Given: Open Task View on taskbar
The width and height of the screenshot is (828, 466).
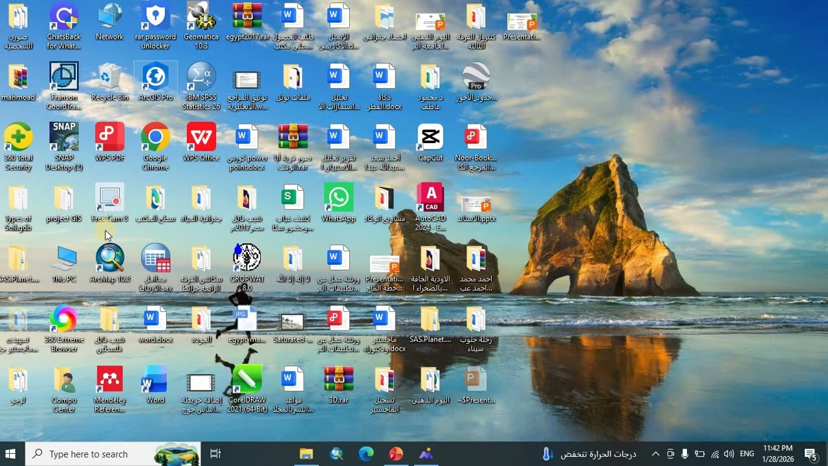Looking at the screenshot, I should [216, 454].
